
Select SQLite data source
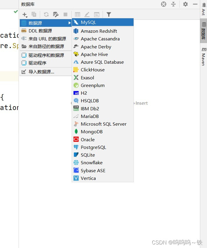[x=103, y=155]
